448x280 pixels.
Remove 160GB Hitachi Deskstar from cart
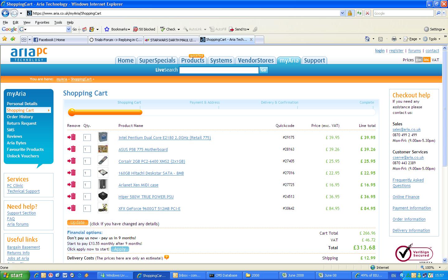click(72, 173)
